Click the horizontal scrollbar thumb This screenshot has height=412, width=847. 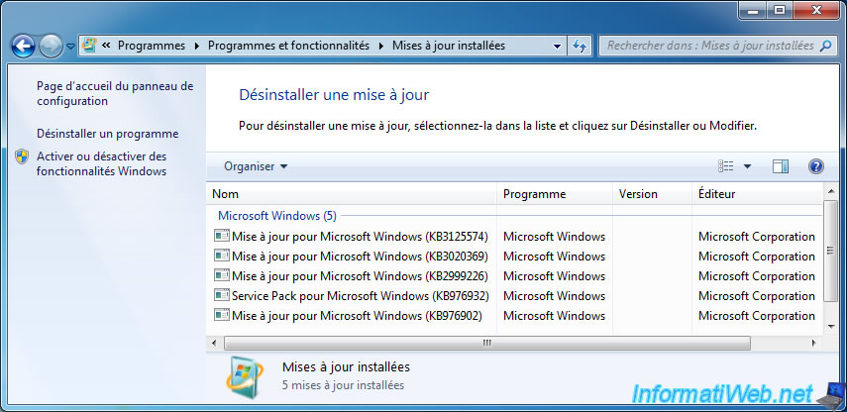pyautogui.click(x=486, y=343)
